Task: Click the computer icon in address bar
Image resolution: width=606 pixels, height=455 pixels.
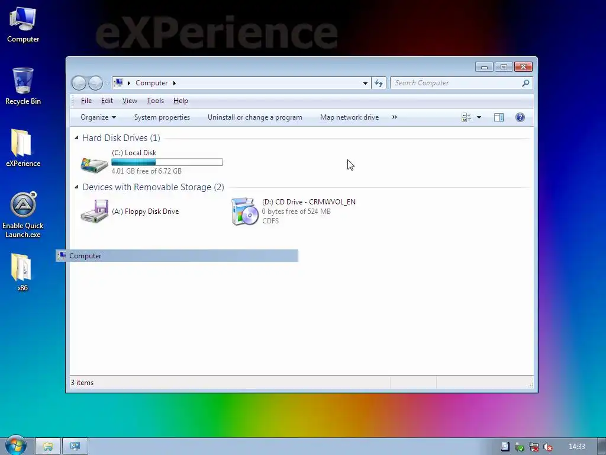Action: [x=118, y=83]
